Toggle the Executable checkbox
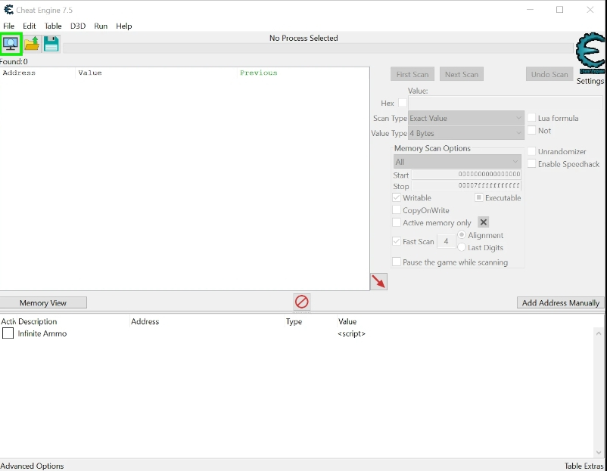The height and width of the screenshot is (471, 607). click(479, 197)
